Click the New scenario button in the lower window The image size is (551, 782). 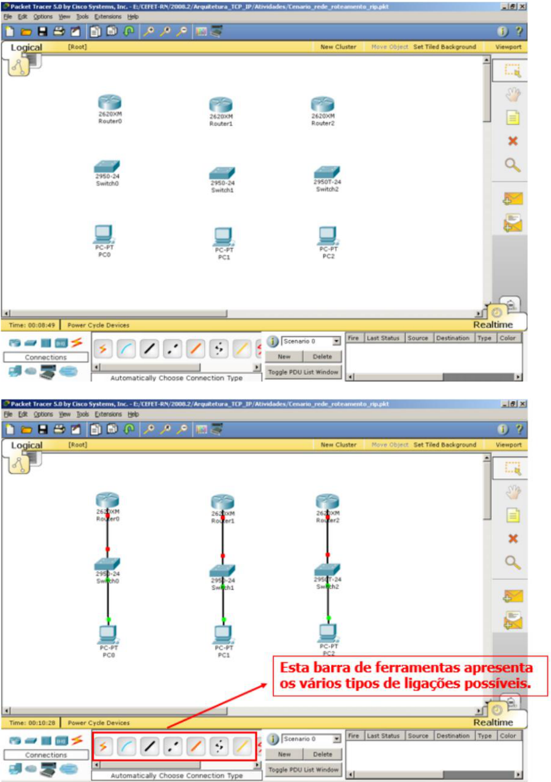tap(284, 754)
